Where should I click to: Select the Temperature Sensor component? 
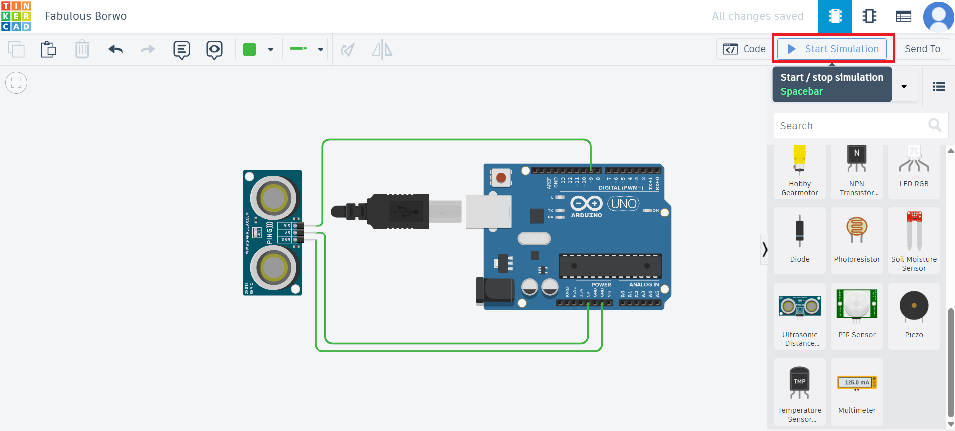click(800, 392)
